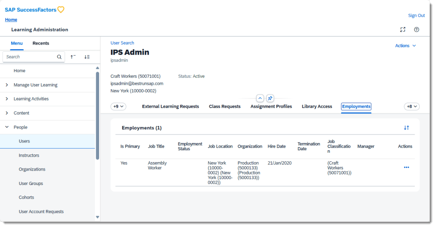Open the +9 hidden tabs dropdown
435x227 pixels.
tap(118, 106)
